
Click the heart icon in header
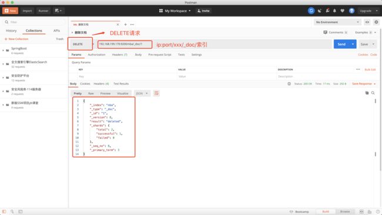coord(342,11)
